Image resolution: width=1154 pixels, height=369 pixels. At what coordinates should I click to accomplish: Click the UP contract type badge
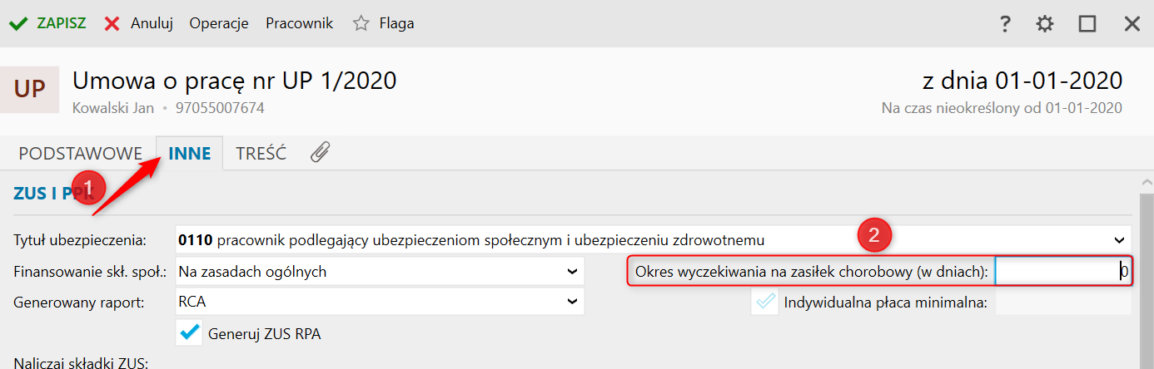pos(29,89)
